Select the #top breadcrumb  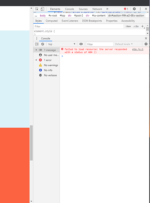(62, 15)
